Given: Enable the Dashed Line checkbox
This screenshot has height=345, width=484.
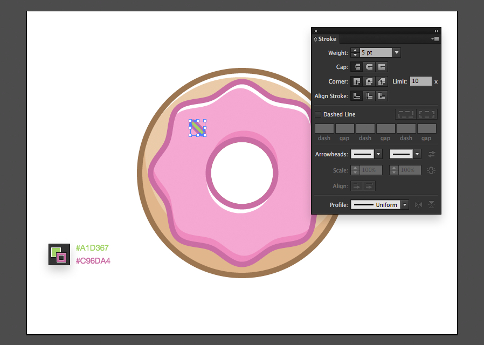Looking at the screenshot, I should point(318,114).
